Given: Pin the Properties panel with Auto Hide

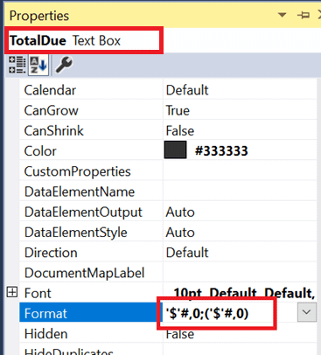Looking at the screenshot, I should 304,15.
